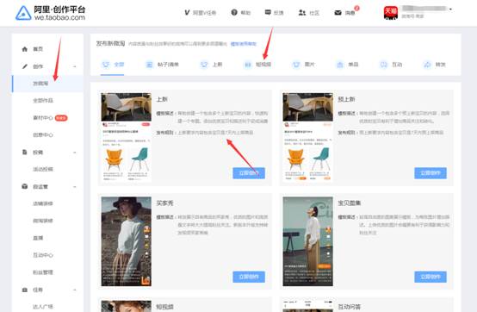Screen dimensions: 477x312
Task: Select the 买家秀 card title
Action: pyautogui.click(x=164, y=203)
